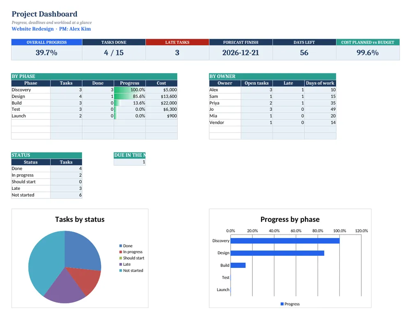Click the 'Progress by phase' chart title
Viewport: 411px width, 319px height.
click(x=290, y=219)
